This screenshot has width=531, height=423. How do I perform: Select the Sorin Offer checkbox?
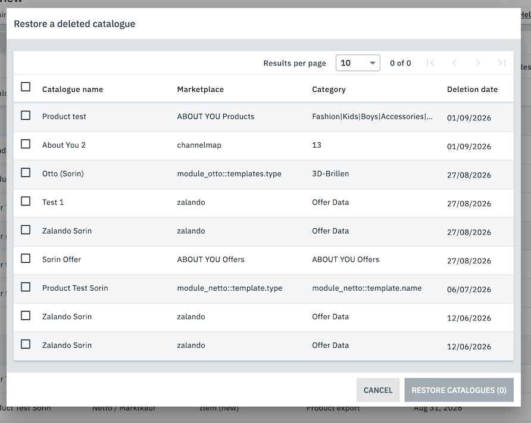(26, 259)
